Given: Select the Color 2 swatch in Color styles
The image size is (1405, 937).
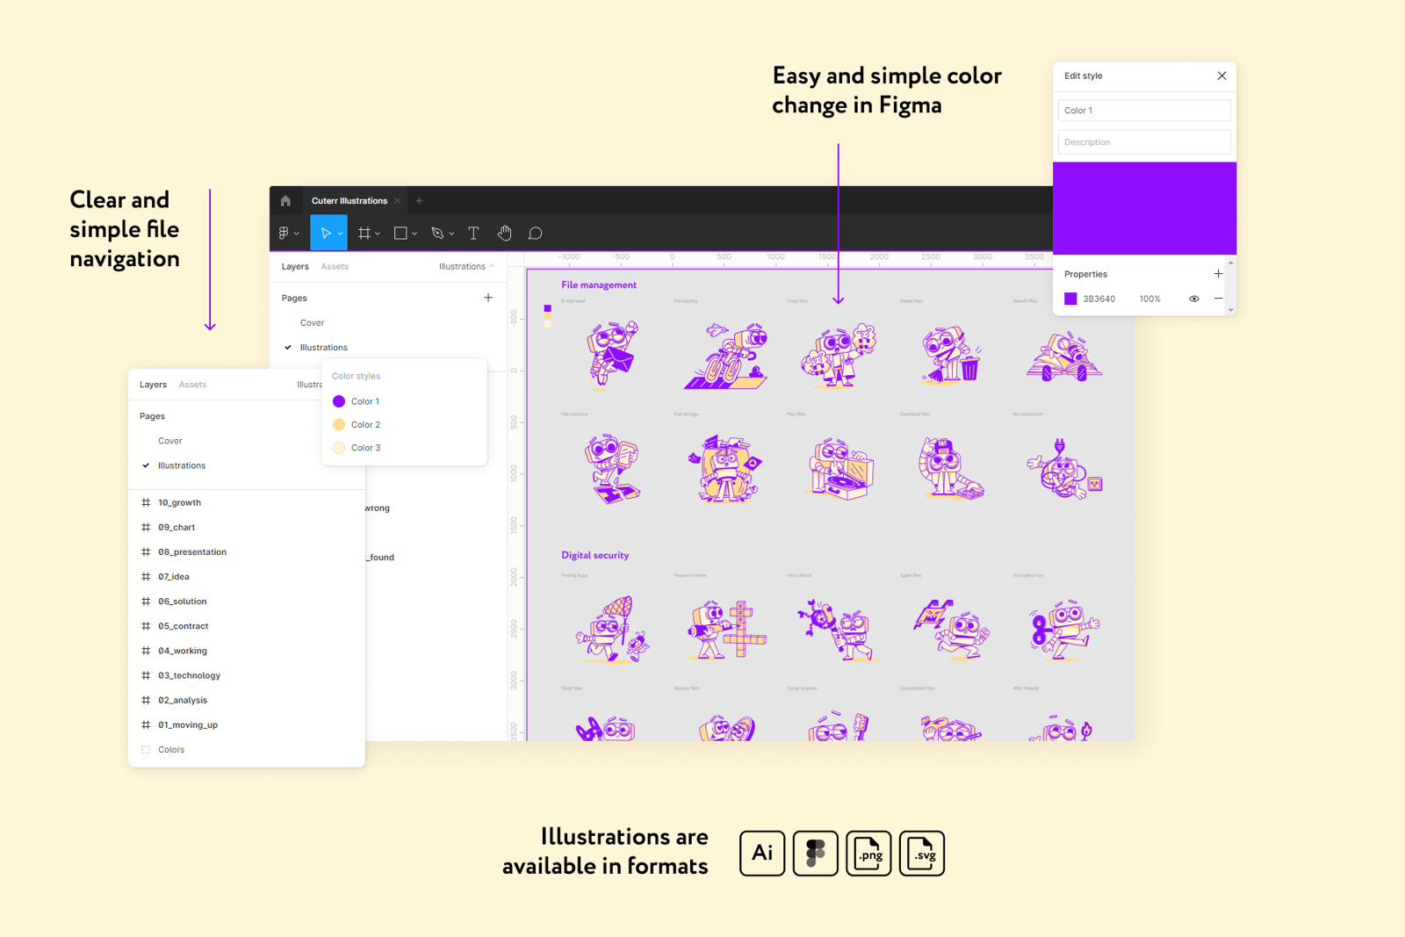Looking at the screenshot, I should pyautogui.click(x=339, y=424).
